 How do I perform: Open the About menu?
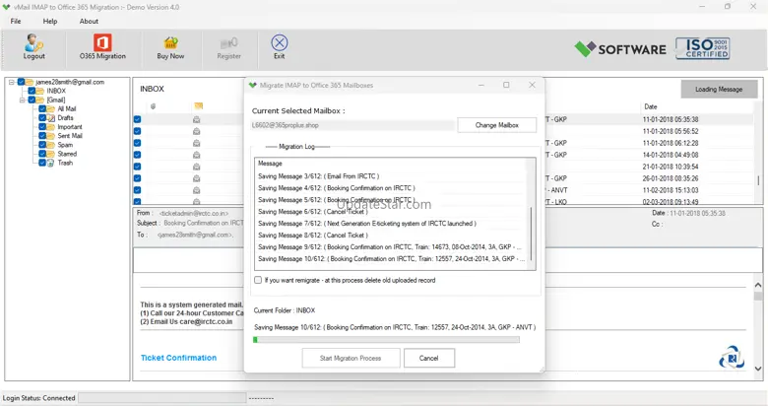pos(89,21)
